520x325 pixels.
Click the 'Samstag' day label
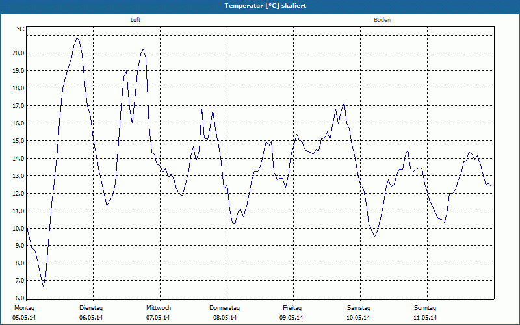click(x=359, y=308)
